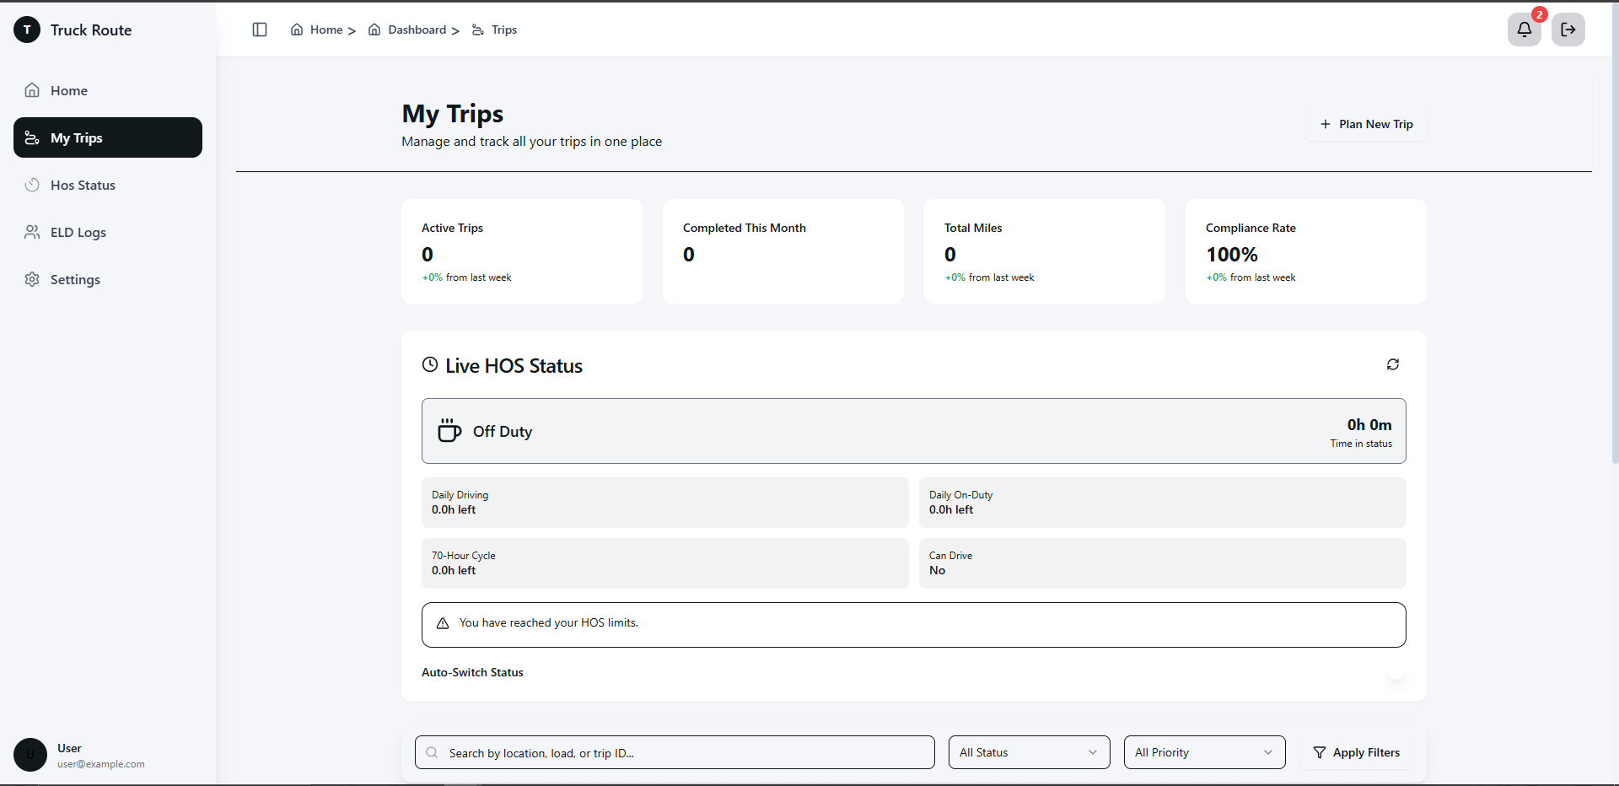Viewport: 1619px width, 786px height.
Task: Click the HOS limits warning triangle icon
Action: pyautogui.click(x=443, y=623)
